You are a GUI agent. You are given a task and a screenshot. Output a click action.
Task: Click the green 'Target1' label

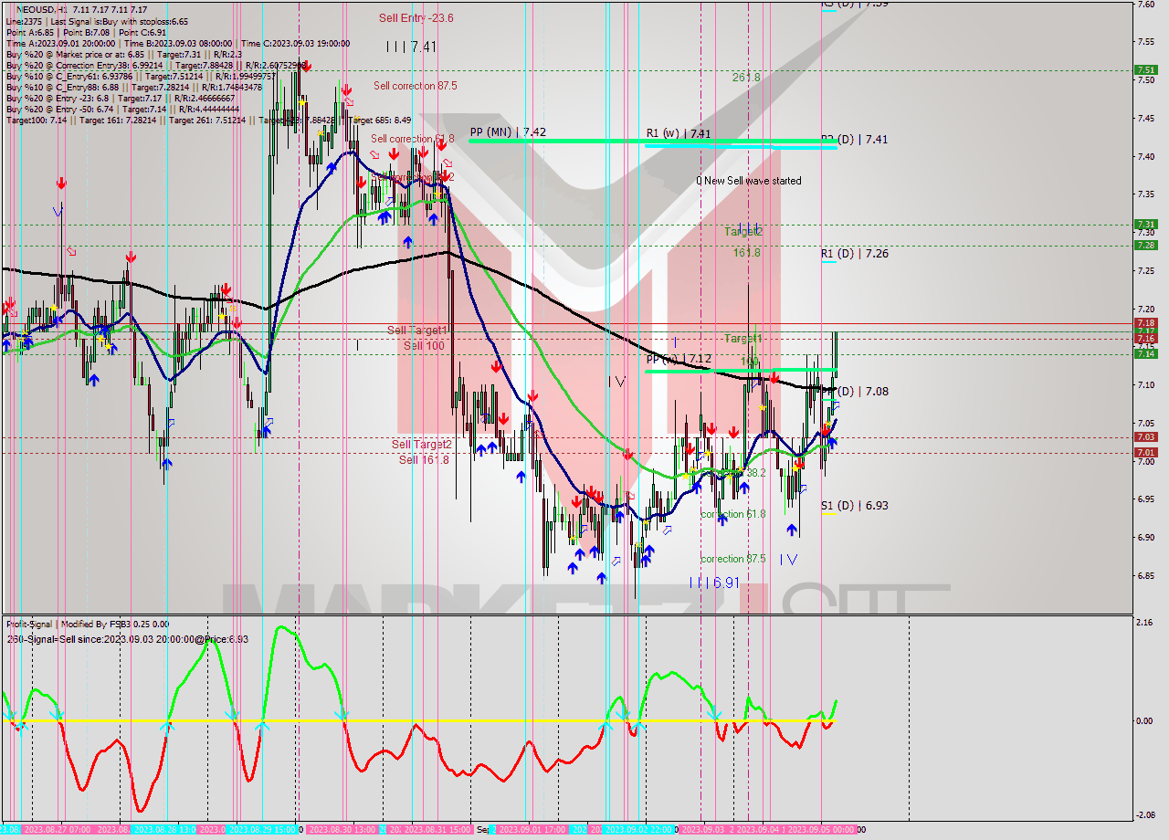tap(743, 339)
